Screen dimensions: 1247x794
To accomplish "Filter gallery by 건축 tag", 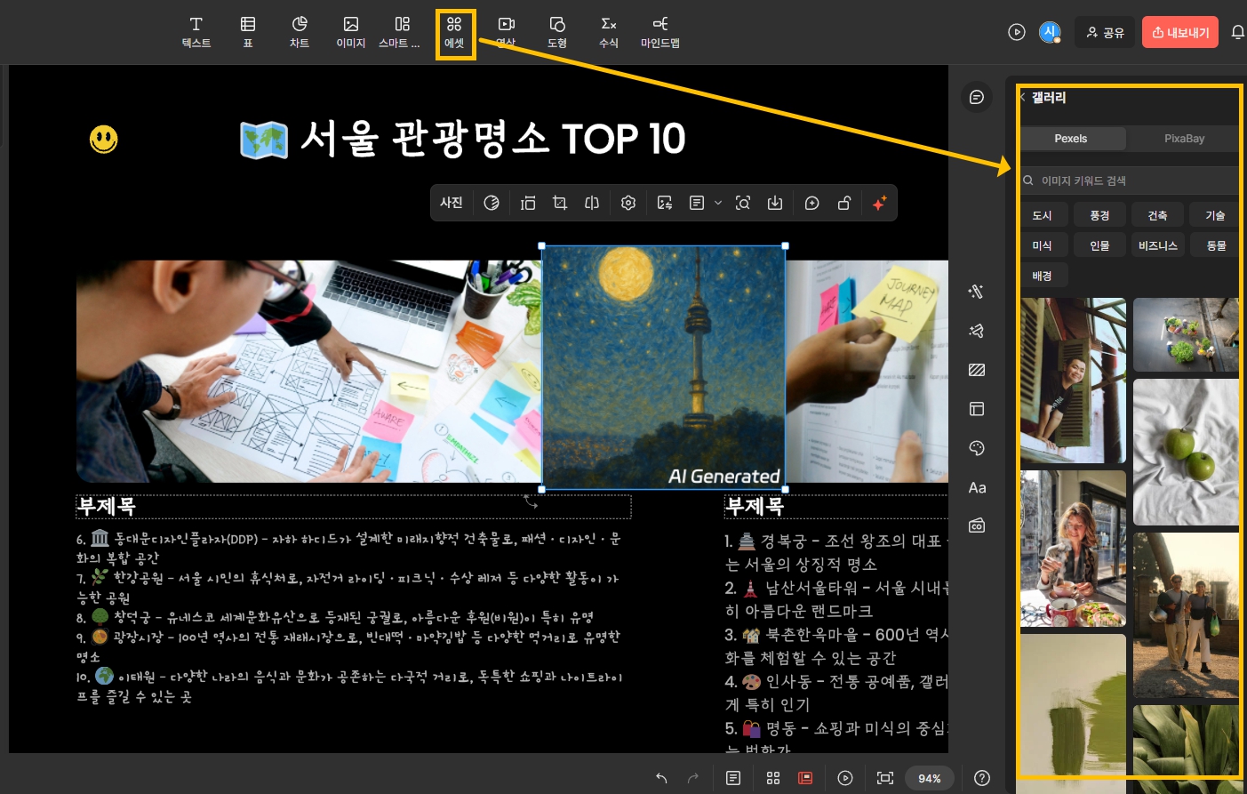I will point(1157,215).
